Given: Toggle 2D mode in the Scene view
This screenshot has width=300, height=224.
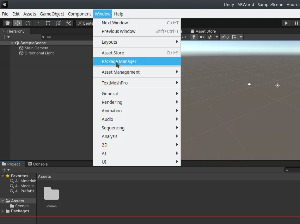Looking at the screenshot, I should 184,37.
